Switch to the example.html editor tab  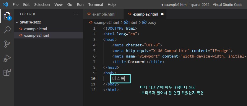click(x=103, y=14)
